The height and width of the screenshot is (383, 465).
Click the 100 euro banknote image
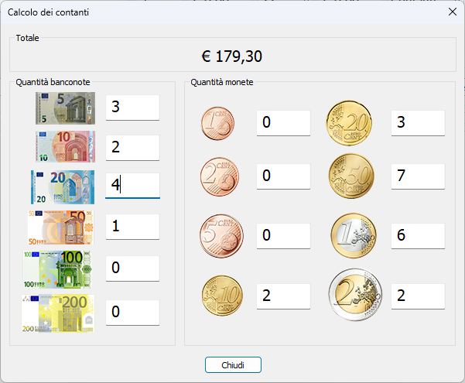click(x=58, y=269)
